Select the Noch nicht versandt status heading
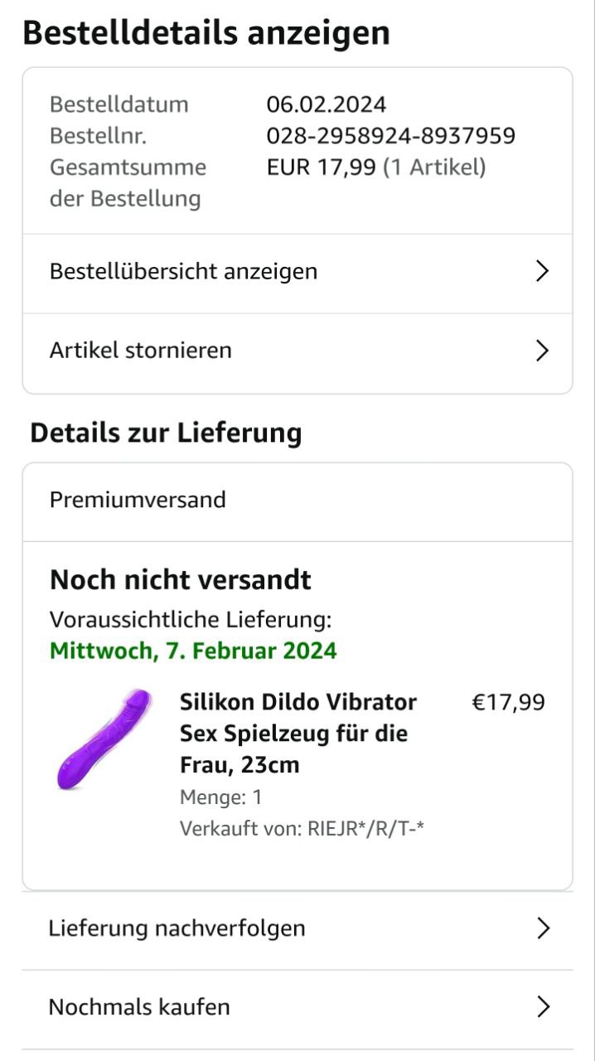This screenshot has width=595, height=1061. [181, 579]
